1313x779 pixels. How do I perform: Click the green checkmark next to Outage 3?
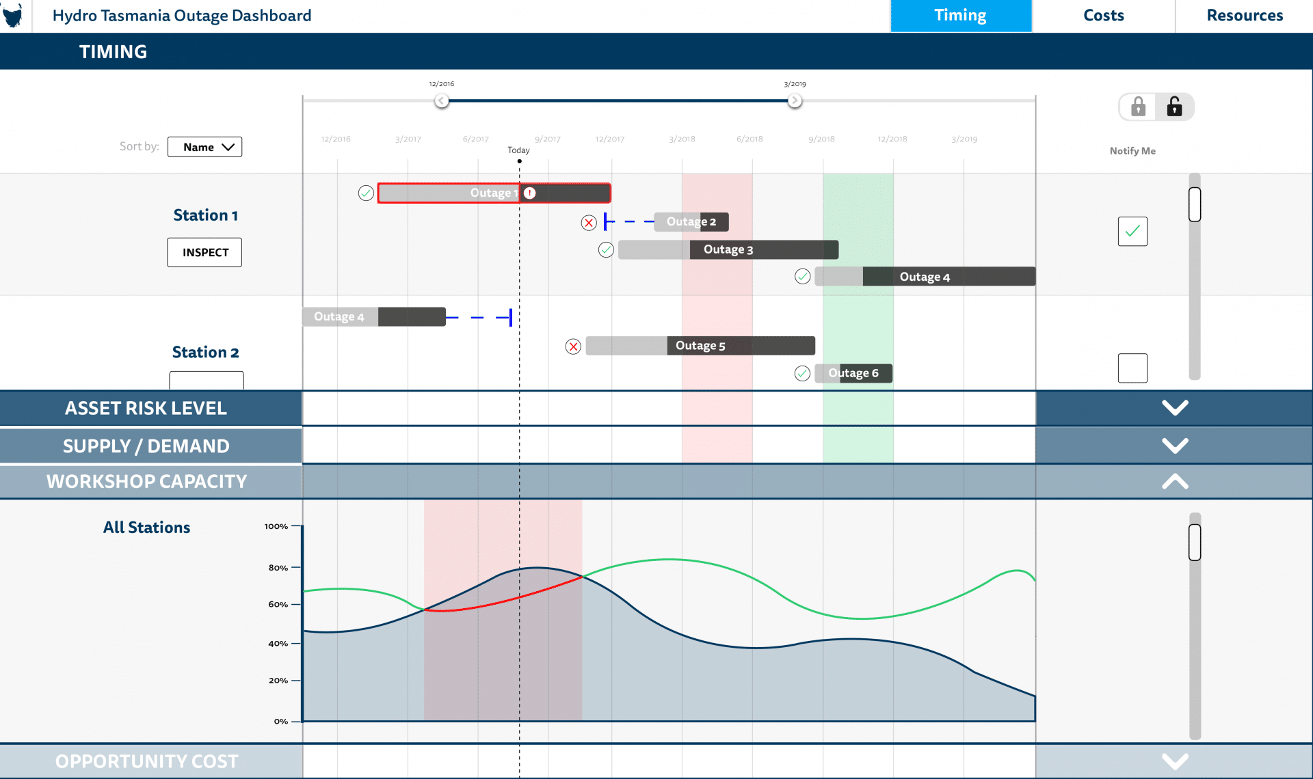click(x=606, y=249)
